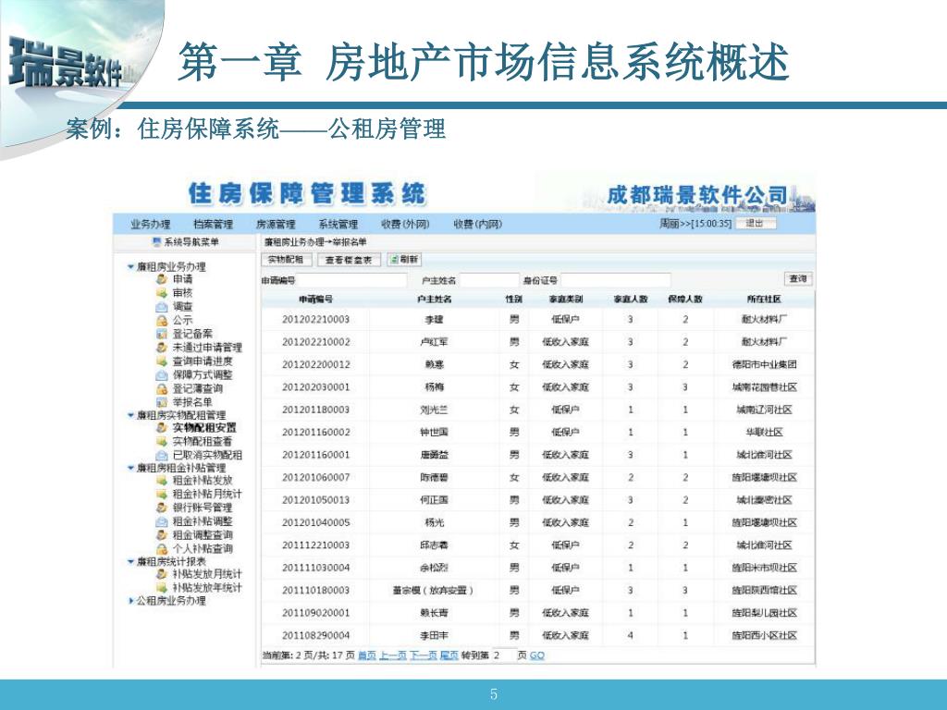Go to 上一页 previous page link
This screenshot has width=947, height=710.
click(x=392, y=655)
